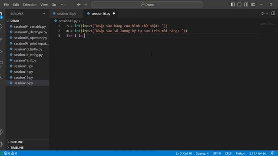Open the Manage gear icon

pos(1,144)
